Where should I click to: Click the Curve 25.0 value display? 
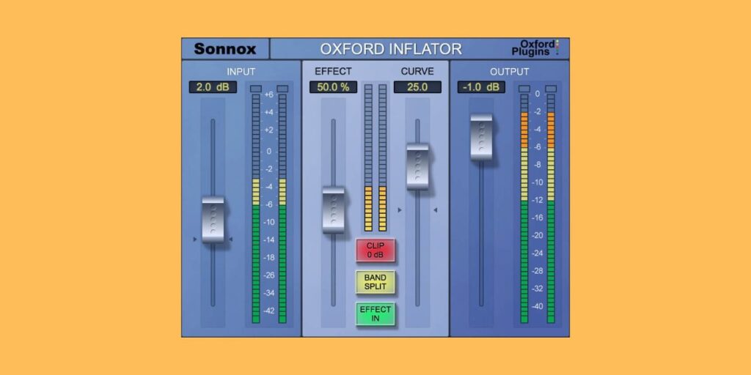pyautogui.click(x=417, y=87)
